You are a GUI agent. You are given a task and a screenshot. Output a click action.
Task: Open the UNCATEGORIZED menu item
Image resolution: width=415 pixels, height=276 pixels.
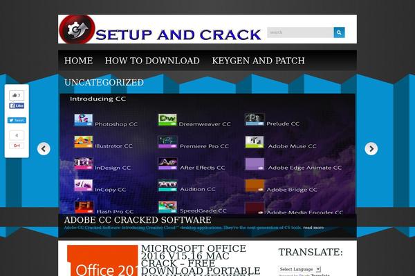coord(104,82)
